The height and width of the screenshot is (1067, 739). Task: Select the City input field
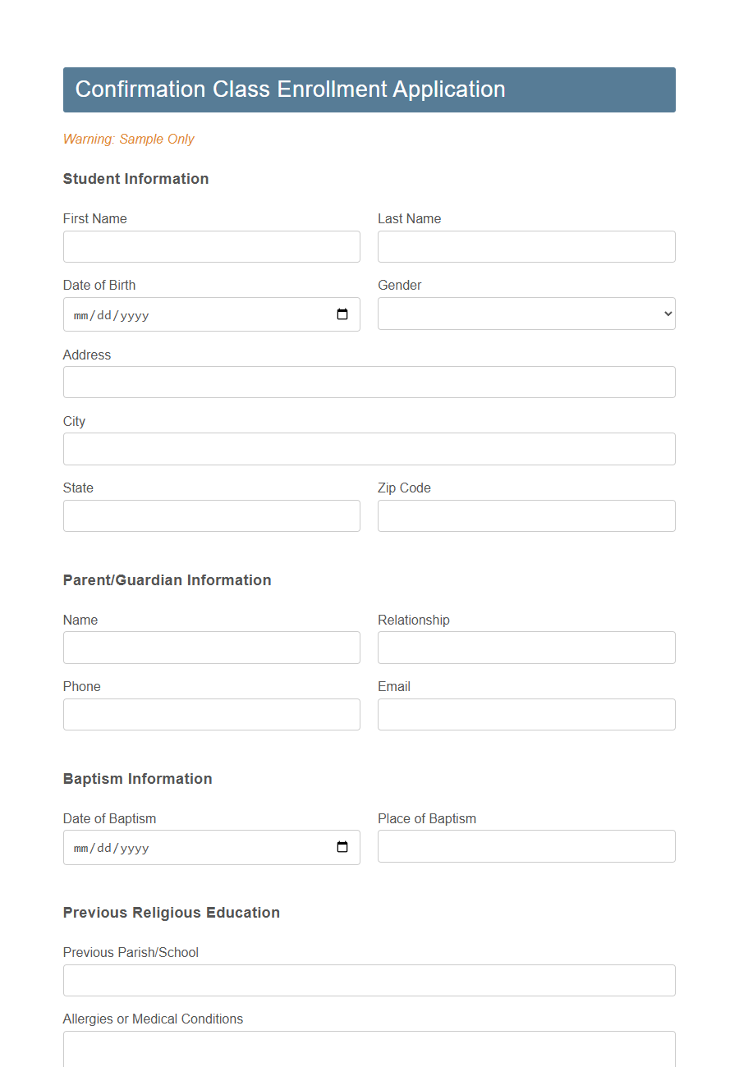tap(369, 449)
